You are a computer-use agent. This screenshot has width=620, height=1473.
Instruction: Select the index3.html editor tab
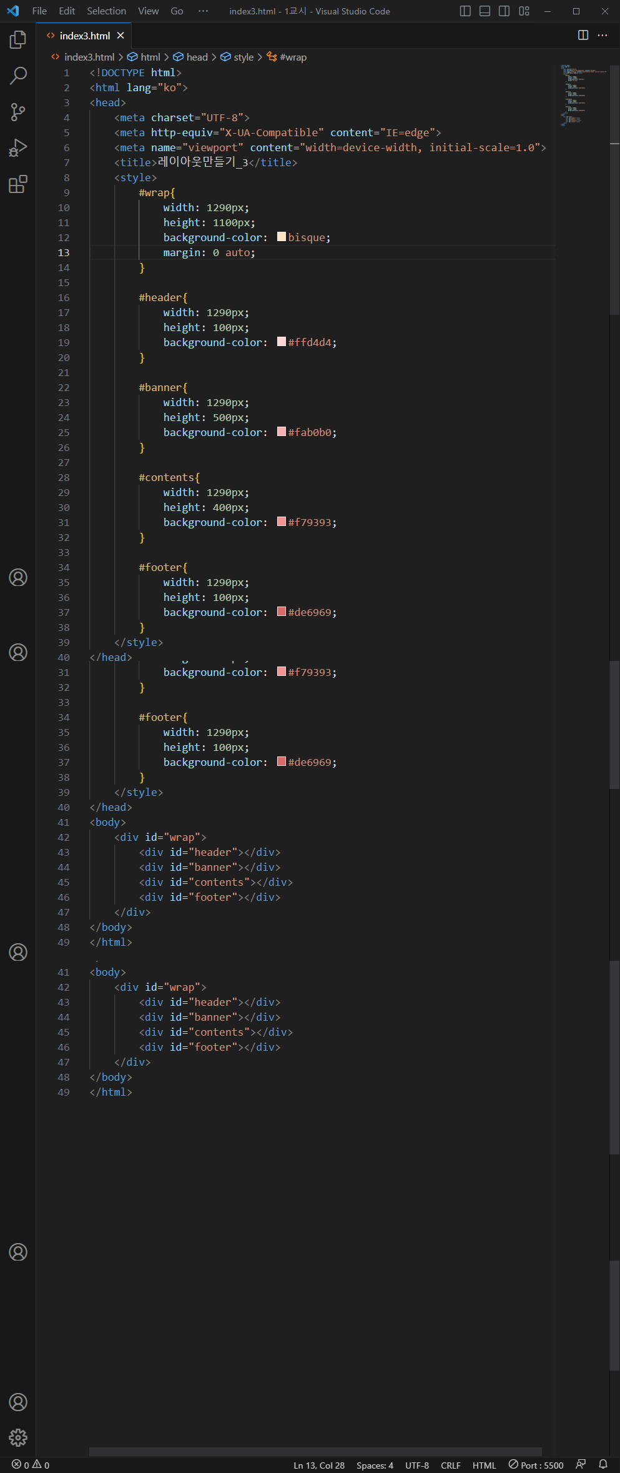point(84,36)
